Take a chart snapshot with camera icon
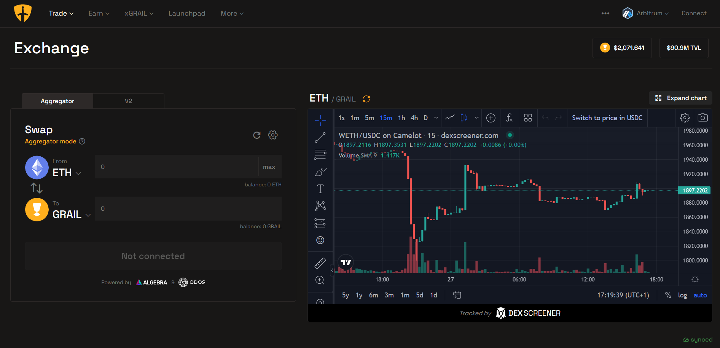Image resolution: width=720 pixels, height=348 pixels. point(703,118)
